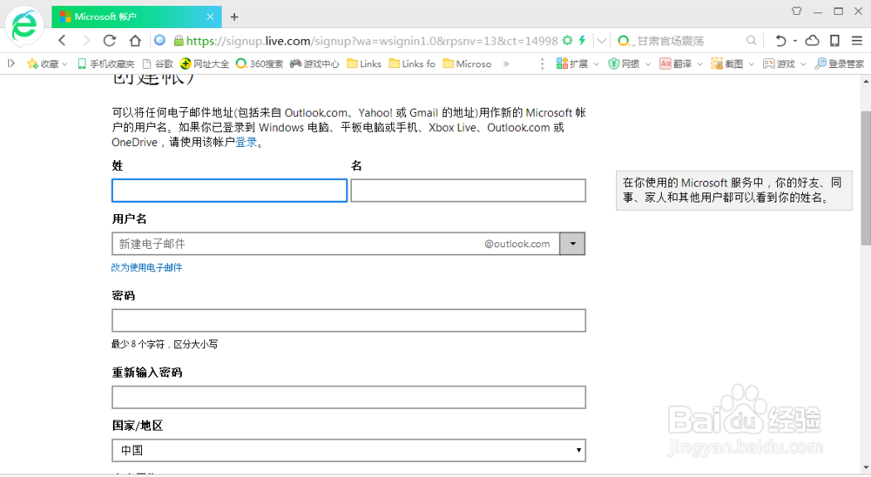Show more bookmarks with the double chevron
Screen dimensions: 871x477
(x=505, y=64)
